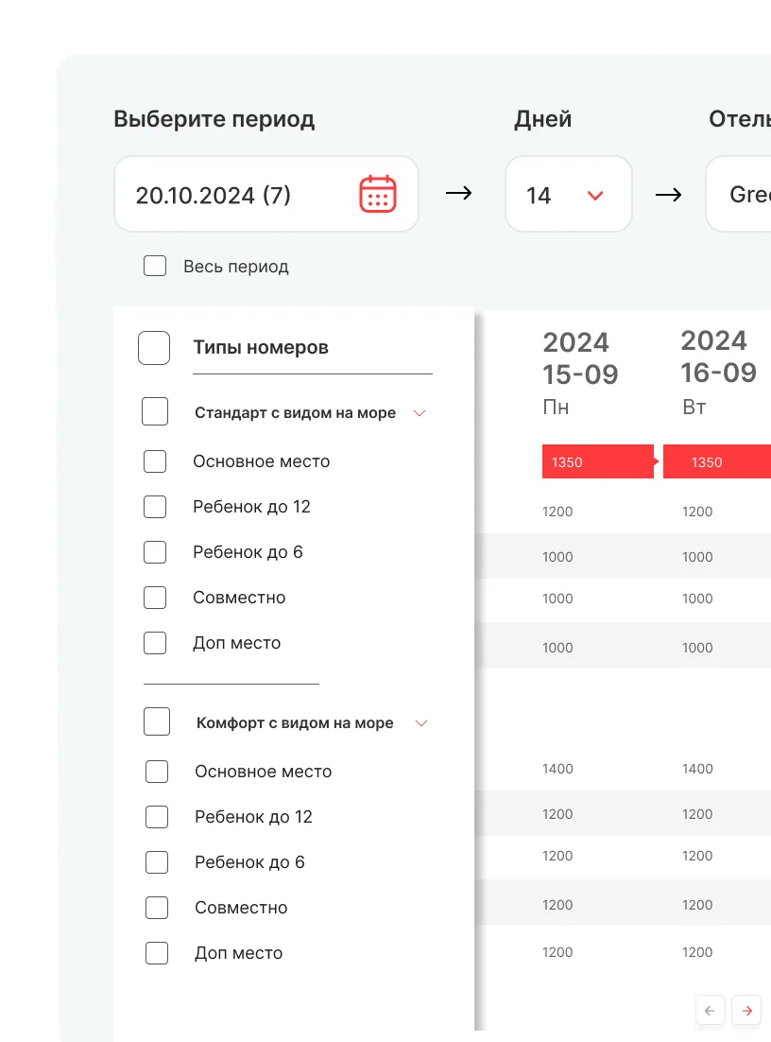The width and height of the screenshot is (771, 1042).
Task: Open the 'Отель' dropdown field
Action: point(739,194)
